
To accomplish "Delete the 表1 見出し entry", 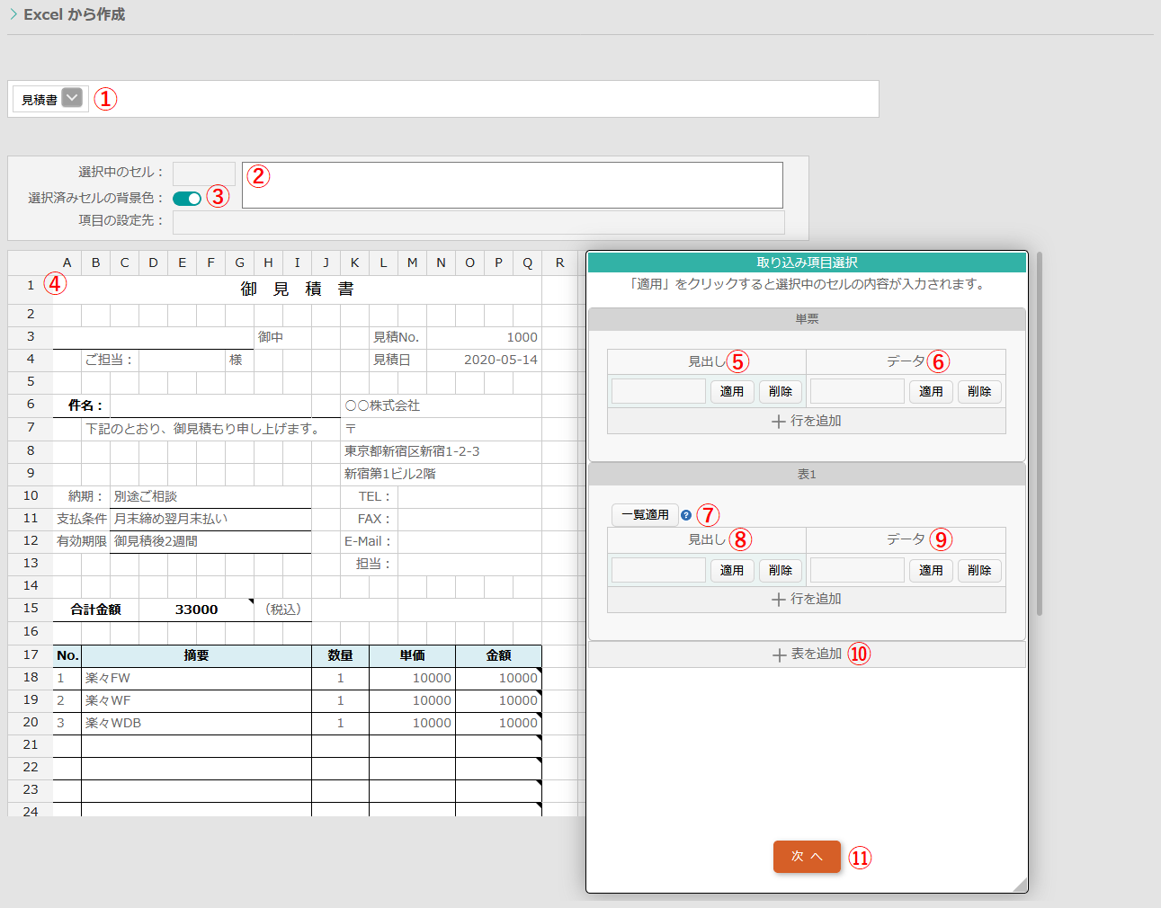I will (x=781, y=570).
